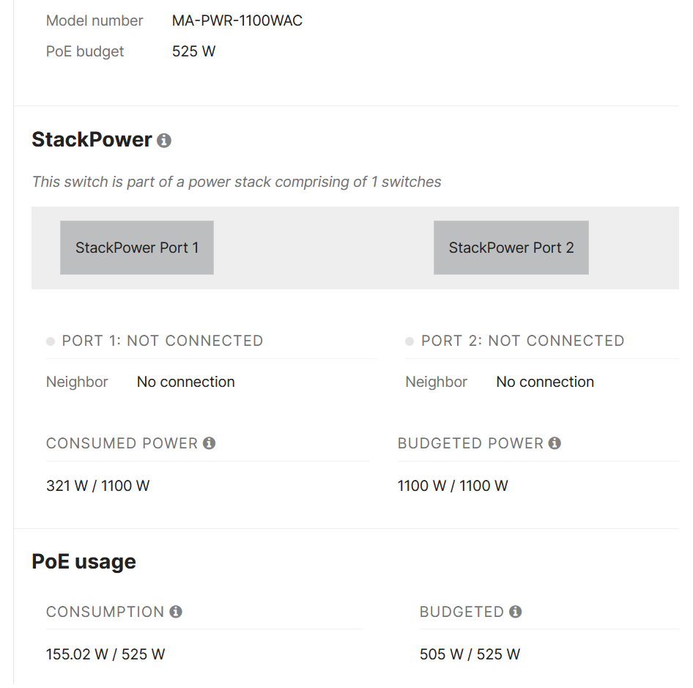Click the Port 1 gray status dot
Viewport: 693px width, 688px height.
51,341
